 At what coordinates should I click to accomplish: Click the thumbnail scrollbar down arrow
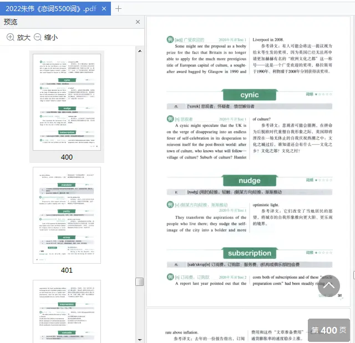pyautogui.click(x=140, y=340)
